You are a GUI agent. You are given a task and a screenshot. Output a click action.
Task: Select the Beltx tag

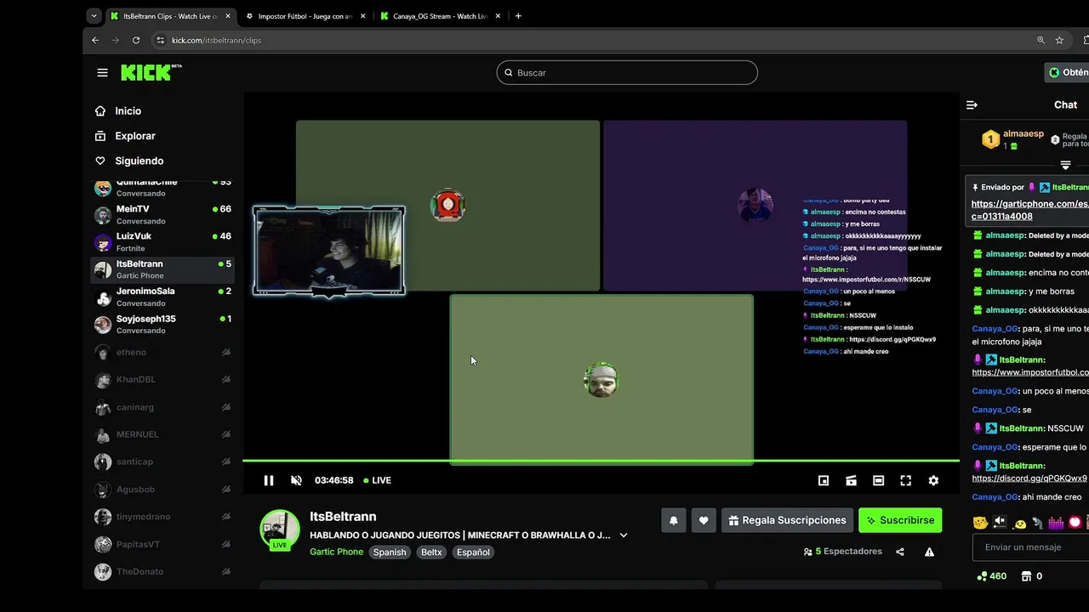(x=431, y=552)
